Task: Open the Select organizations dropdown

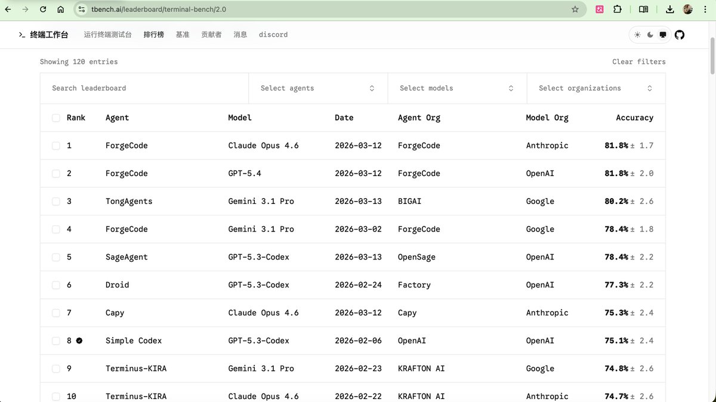Action: click(596, 88)
